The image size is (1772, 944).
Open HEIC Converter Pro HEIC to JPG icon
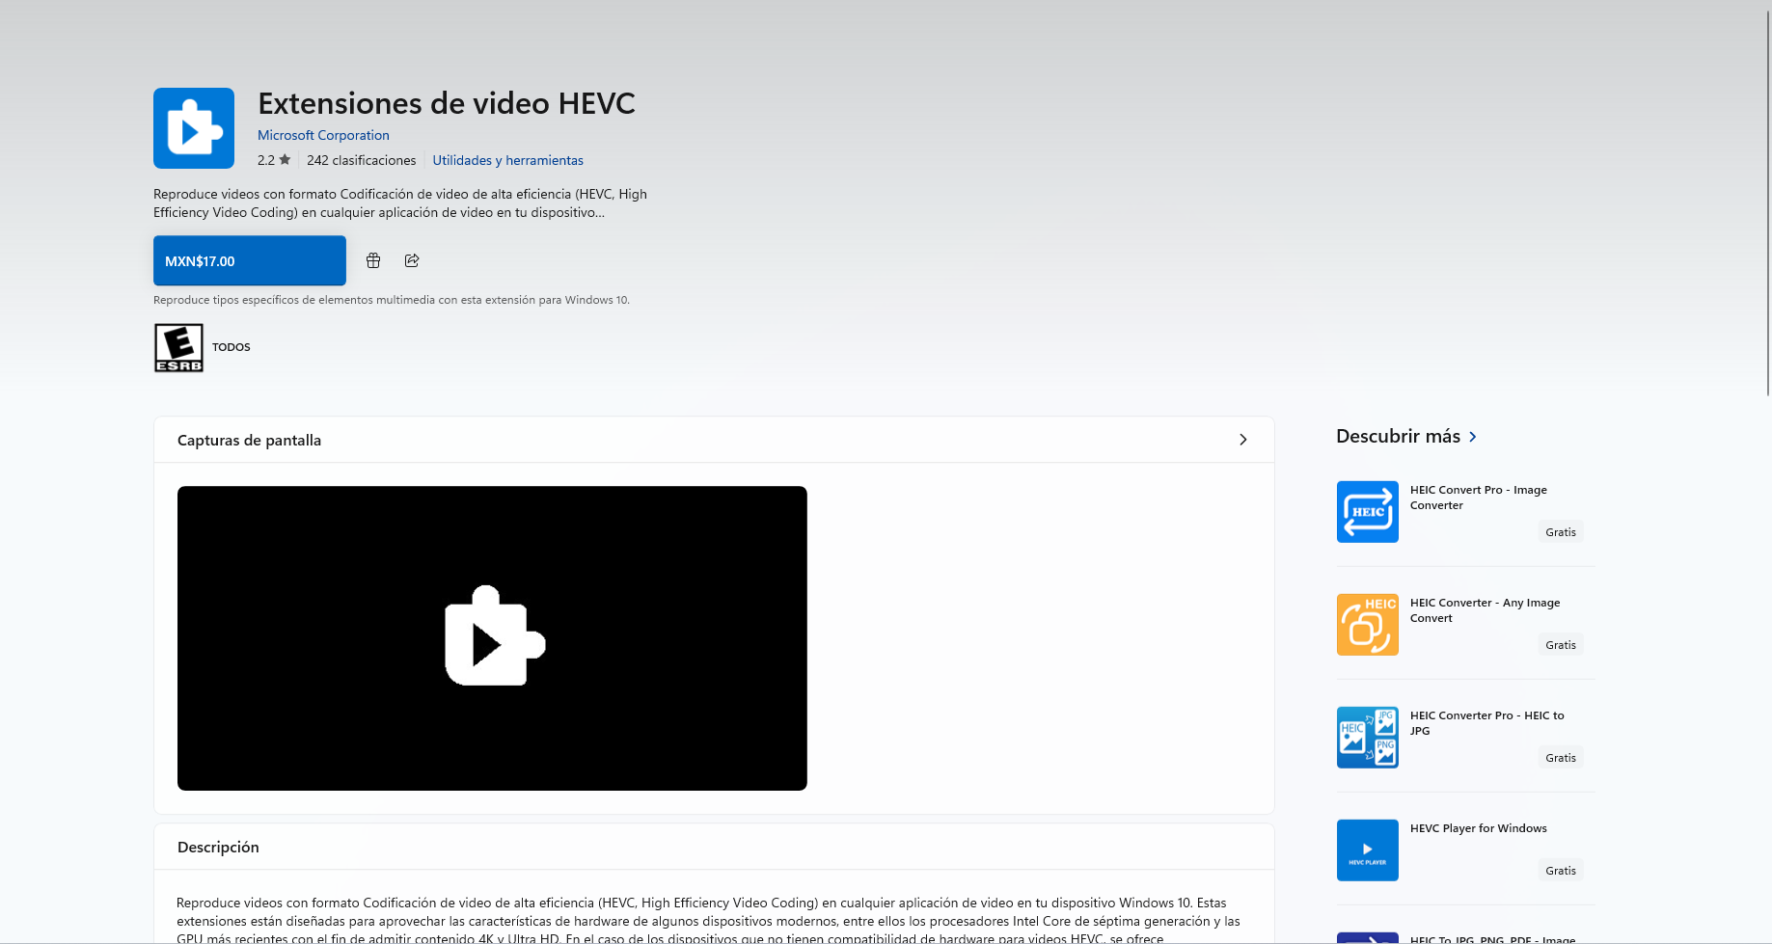(x=1367, y=738)
